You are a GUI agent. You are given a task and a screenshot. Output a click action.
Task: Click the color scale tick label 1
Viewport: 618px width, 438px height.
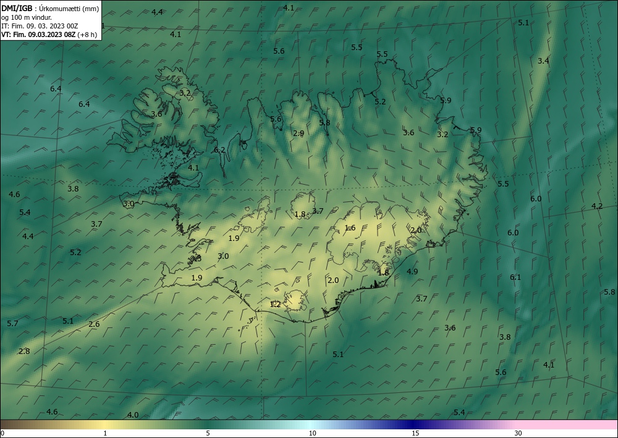pos(105,433)
